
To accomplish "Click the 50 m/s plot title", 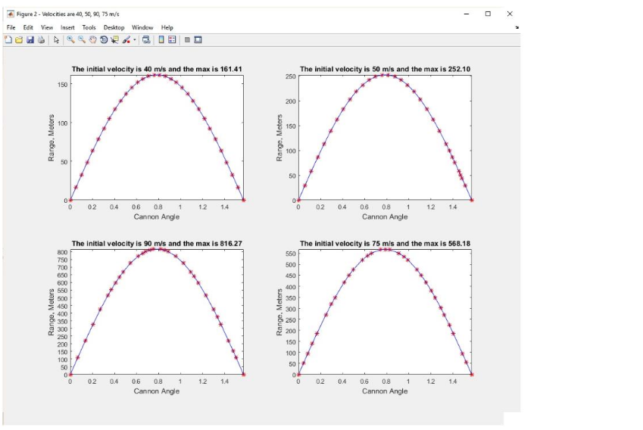I will pos(385,69).
